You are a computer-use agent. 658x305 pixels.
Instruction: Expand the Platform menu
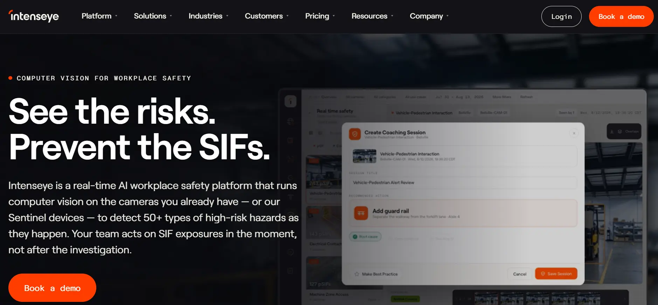[99, 16]
